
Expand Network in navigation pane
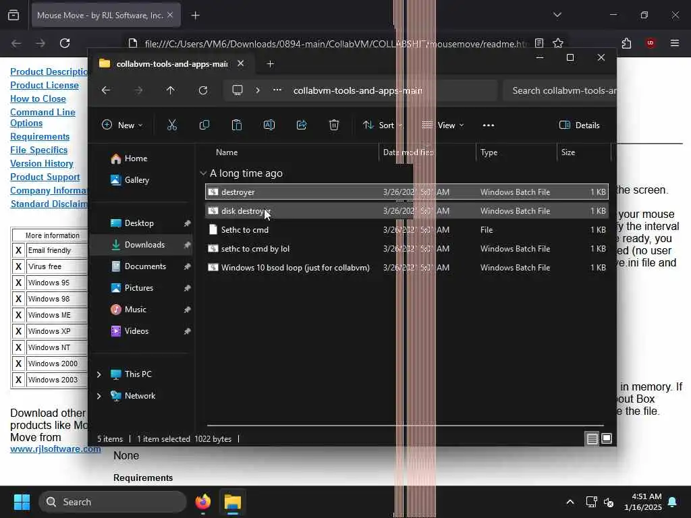click(x=99, y=396)
